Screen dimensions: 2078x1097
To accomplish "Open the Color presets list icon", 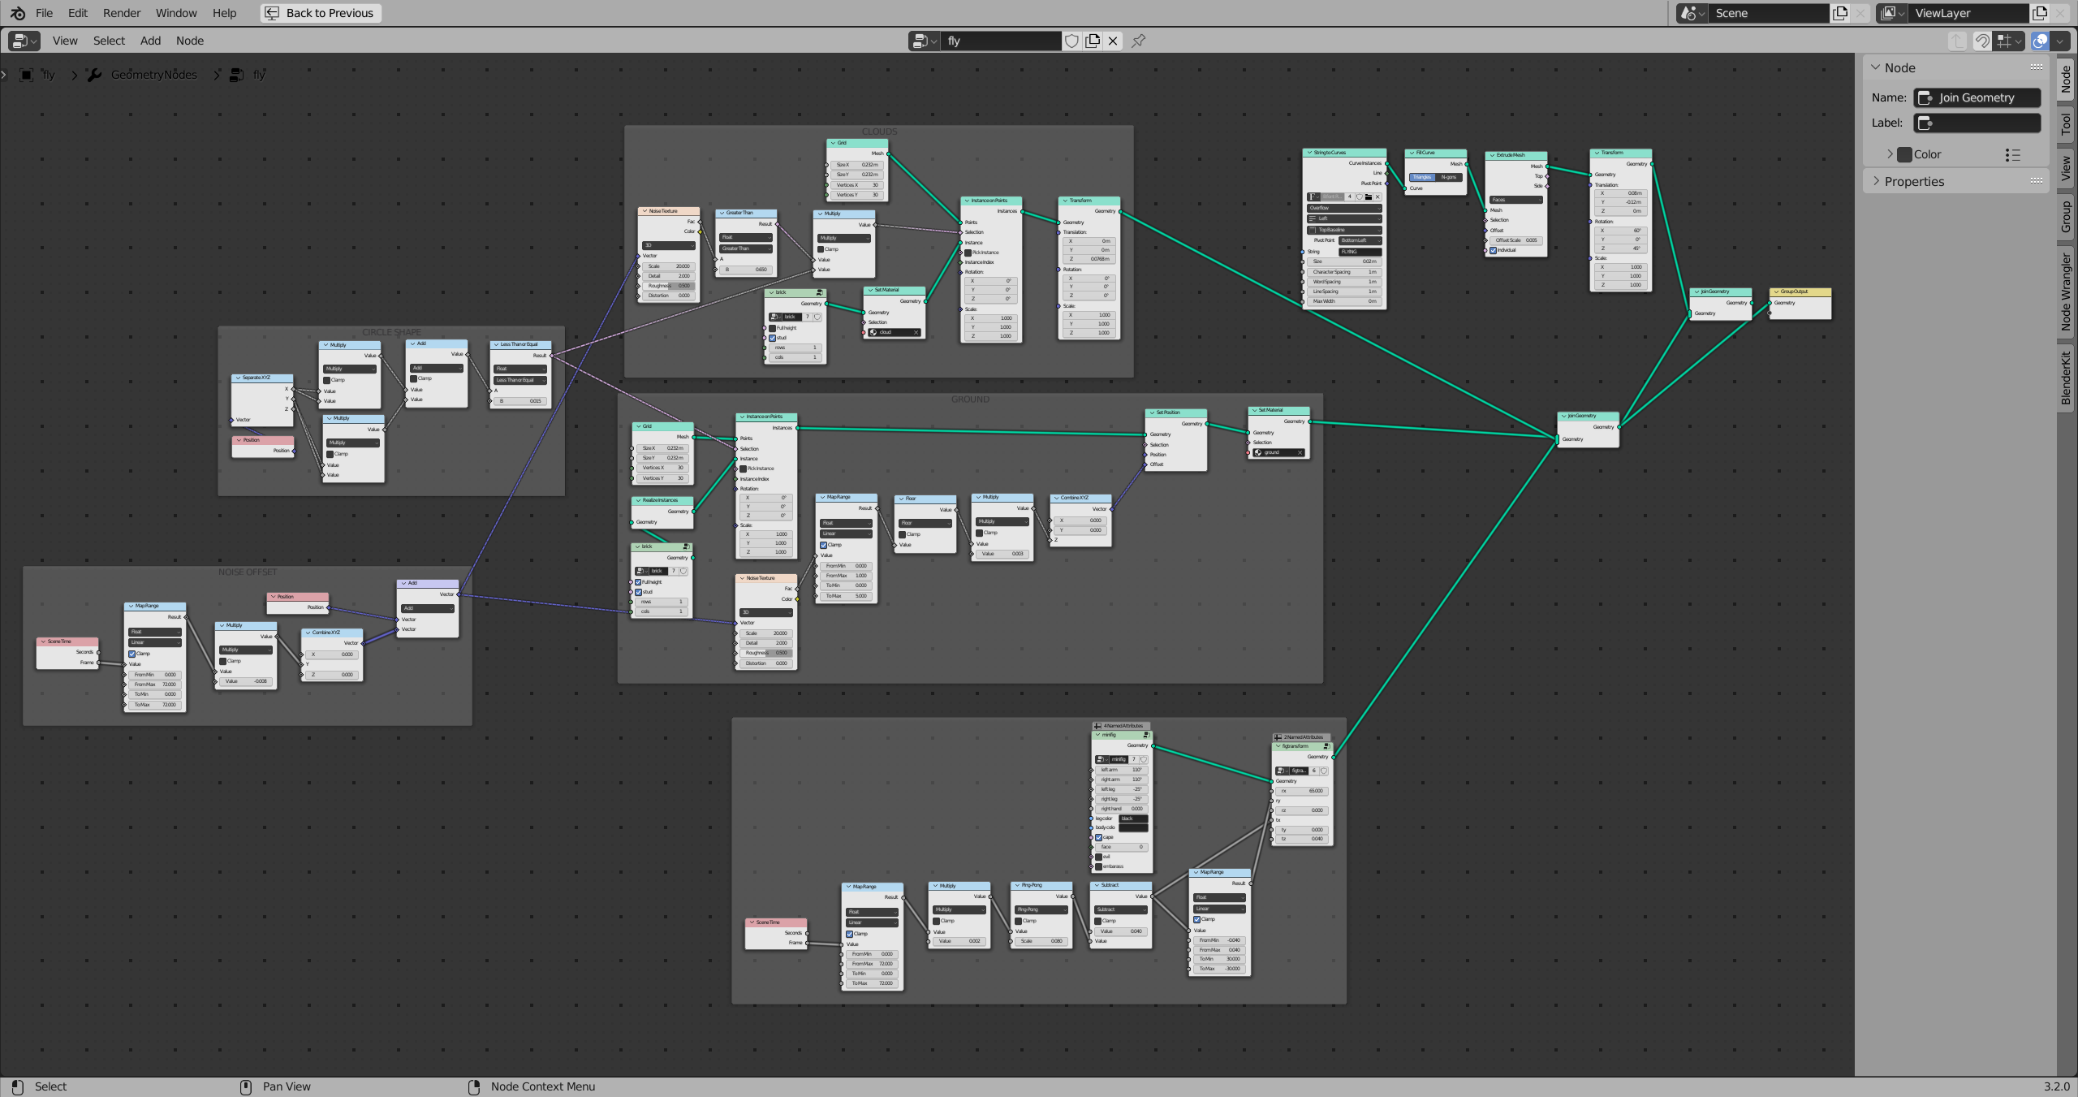I will 2012,154.
